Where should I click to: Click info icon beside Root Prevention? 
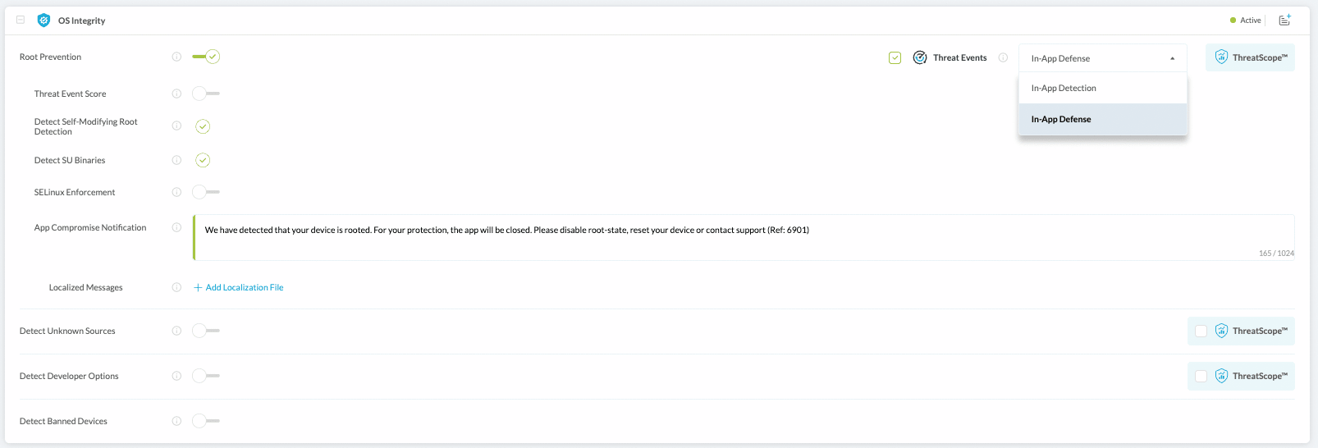[x=176, y=57]
